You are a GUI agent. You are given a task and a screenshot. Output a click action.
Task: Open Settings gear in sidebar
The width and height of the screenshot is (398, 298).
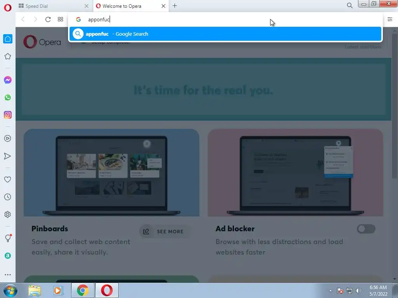(8, 214)
